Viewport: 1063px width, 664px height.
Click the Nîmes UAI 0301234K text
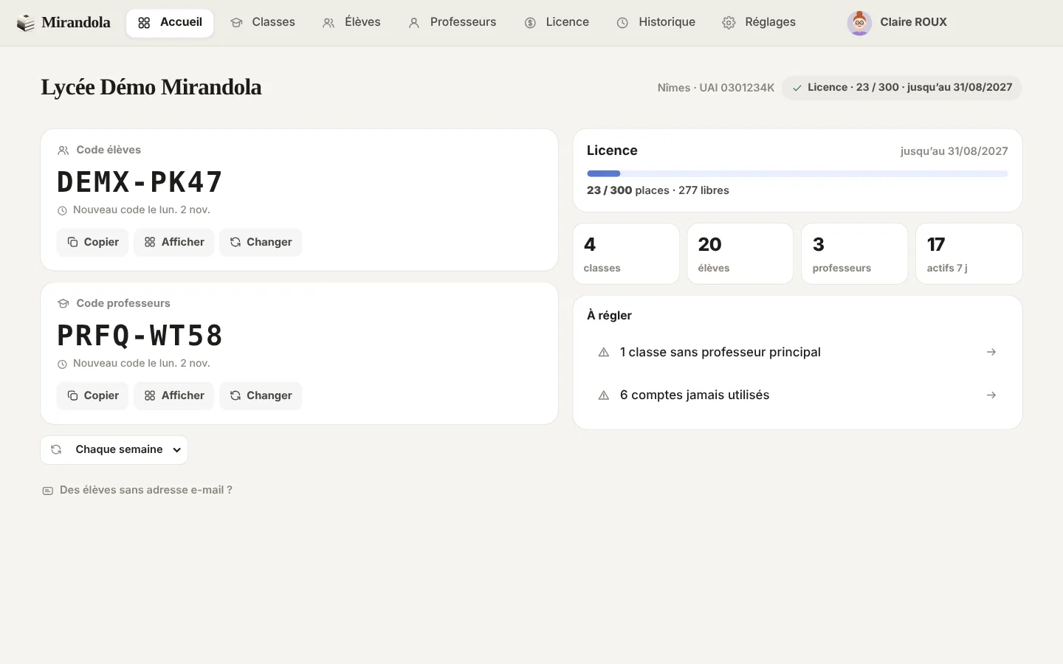pyautogui.click(x=716, y=88)
